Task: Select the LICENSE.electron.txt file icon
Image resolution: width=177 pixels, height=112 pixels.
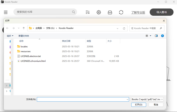Action: (x=18, y=56)
